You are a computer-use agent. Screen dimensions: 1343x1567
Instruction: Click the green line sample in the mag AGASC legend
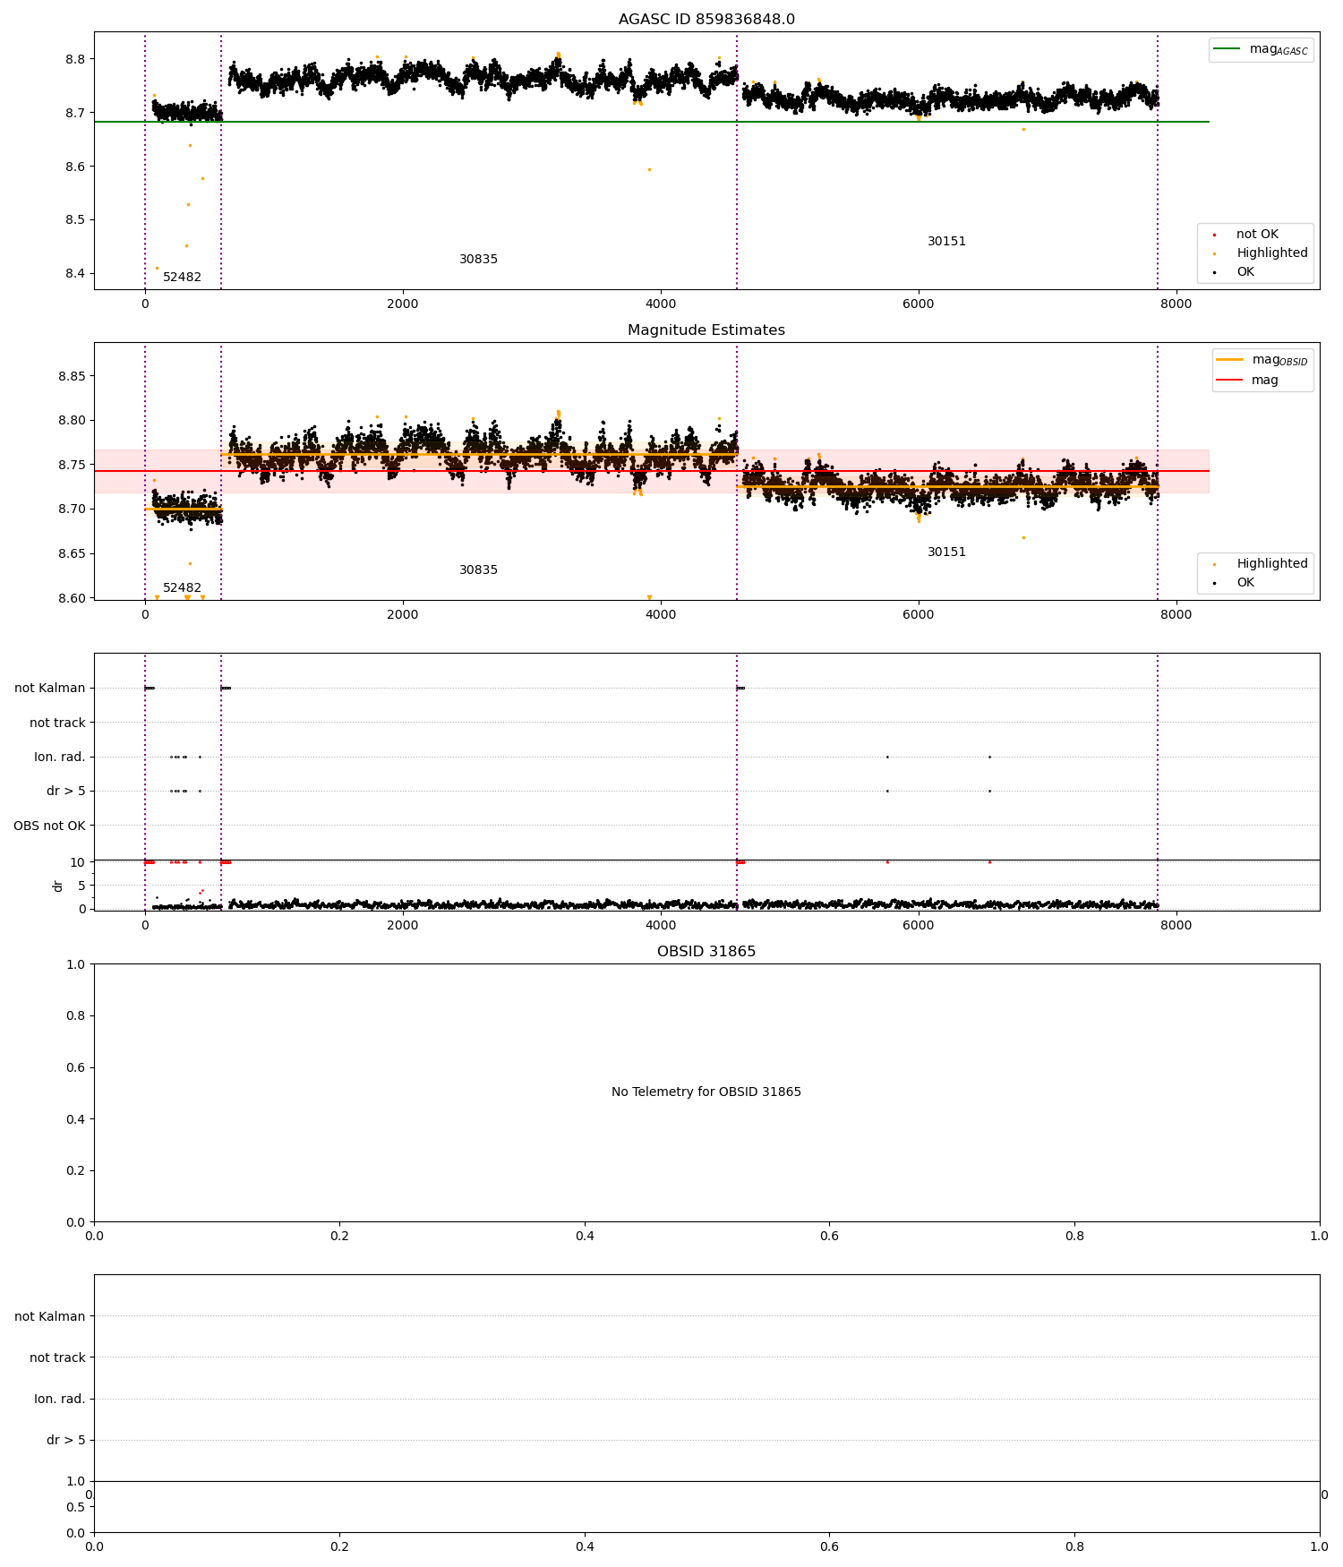point(1228,49)
